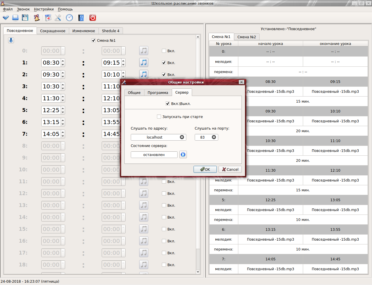Click the floppy disk save icon

(x=25, y=18)
